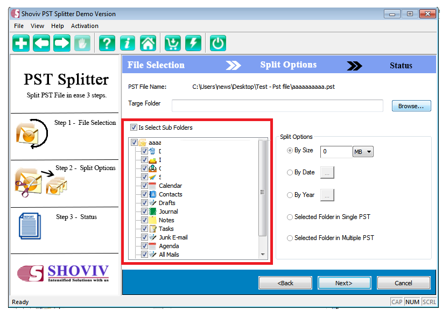This screenshot has width=442, height=310.
Task: Select the By Date radio button
Action: (x=290, y=172)
